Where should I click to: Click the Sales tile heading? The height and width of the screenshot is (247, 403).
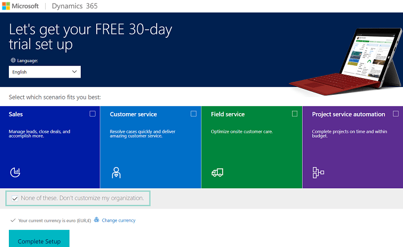point(15,114)
